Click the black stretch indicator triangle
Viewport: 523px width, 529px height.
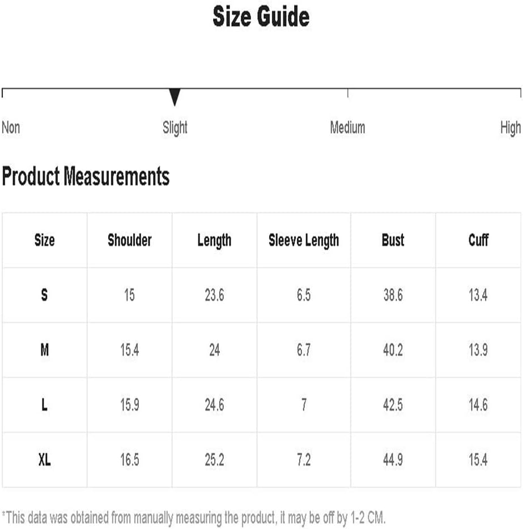tap(175, 97)
